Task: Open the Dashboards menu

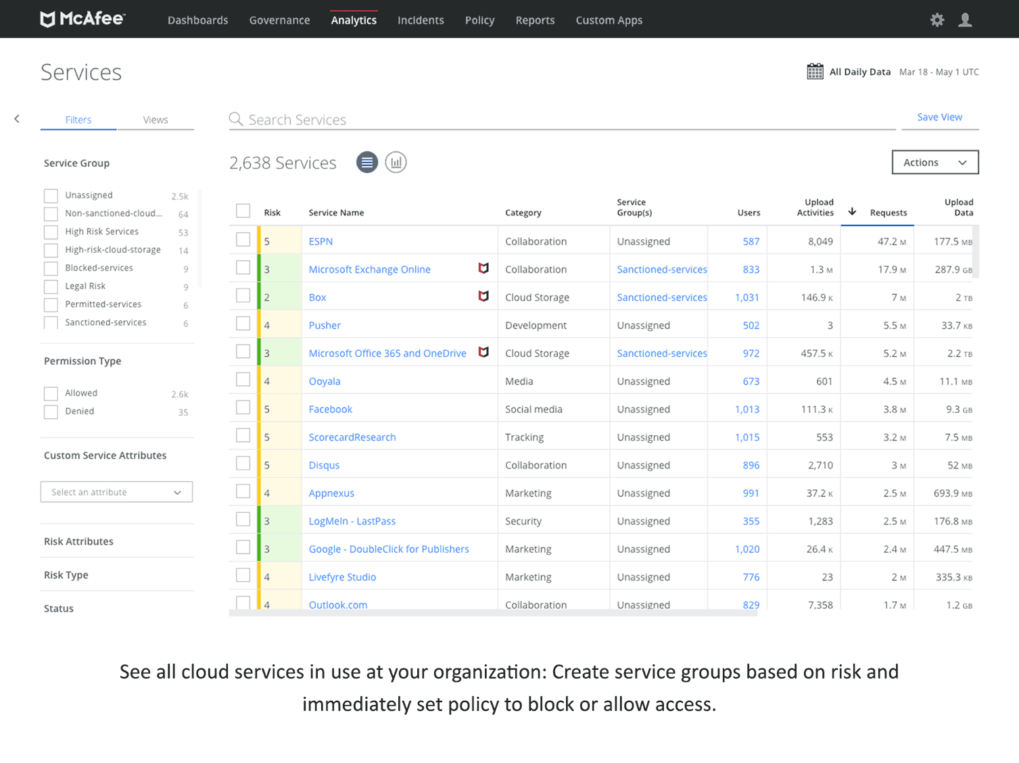Action: [x=198, y=20]
